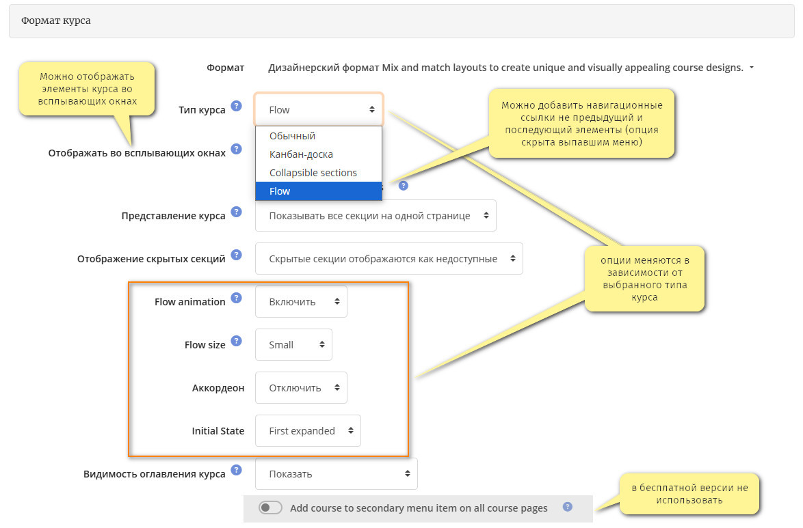This screenshot has width=803, height=528.
Task: Open the Initial State dropdown
Action: tap(308, 430)
